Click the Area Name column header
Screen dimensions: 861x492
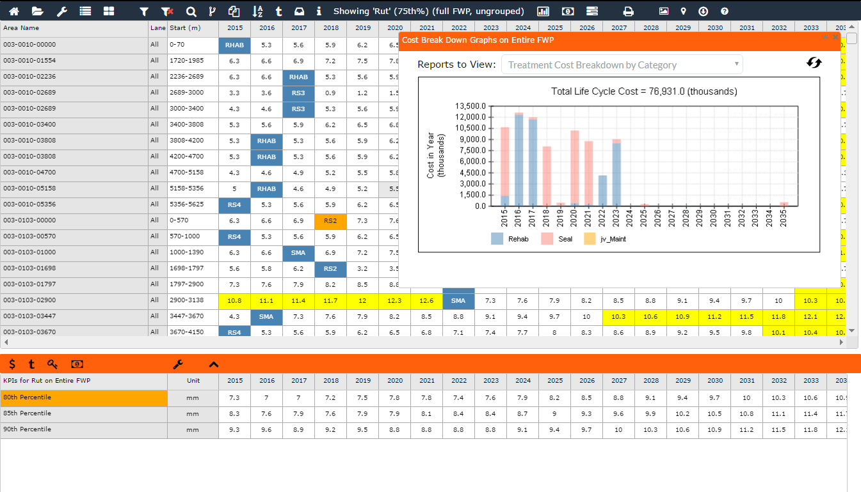(74, 28)
